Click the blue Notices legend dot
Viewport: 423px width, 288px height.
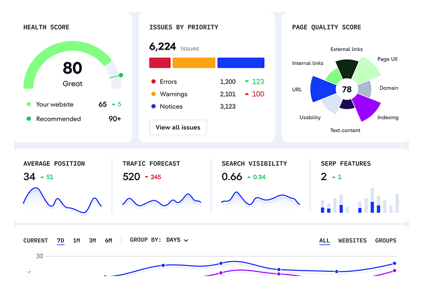(154, 106)
